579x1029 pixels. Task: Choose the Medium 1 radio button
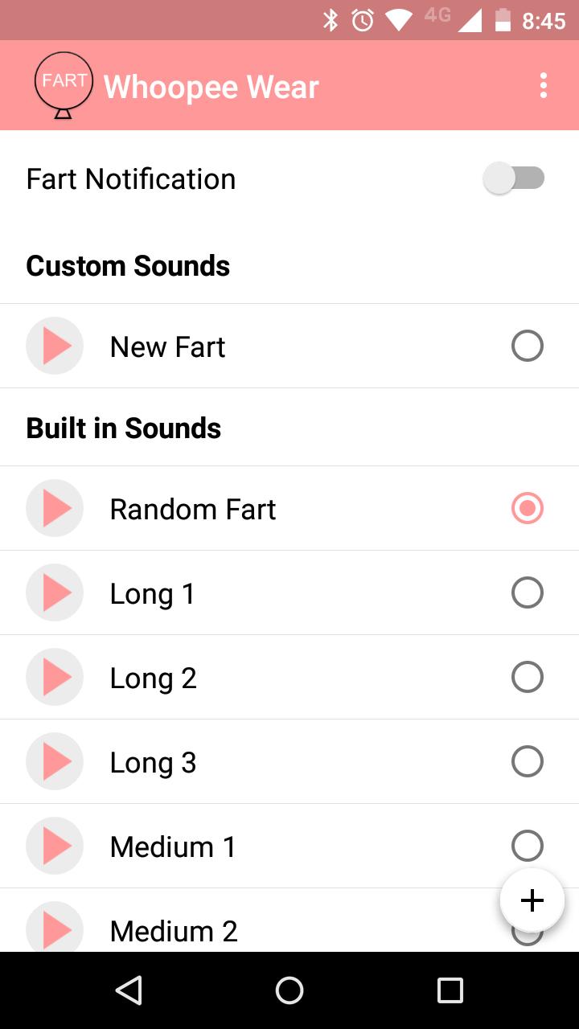tap(527, 842)
